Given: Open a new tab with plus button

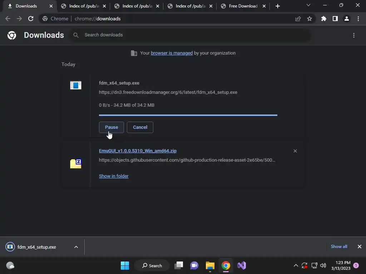Looking at the screenshot, I should click(x=277, y=6).
